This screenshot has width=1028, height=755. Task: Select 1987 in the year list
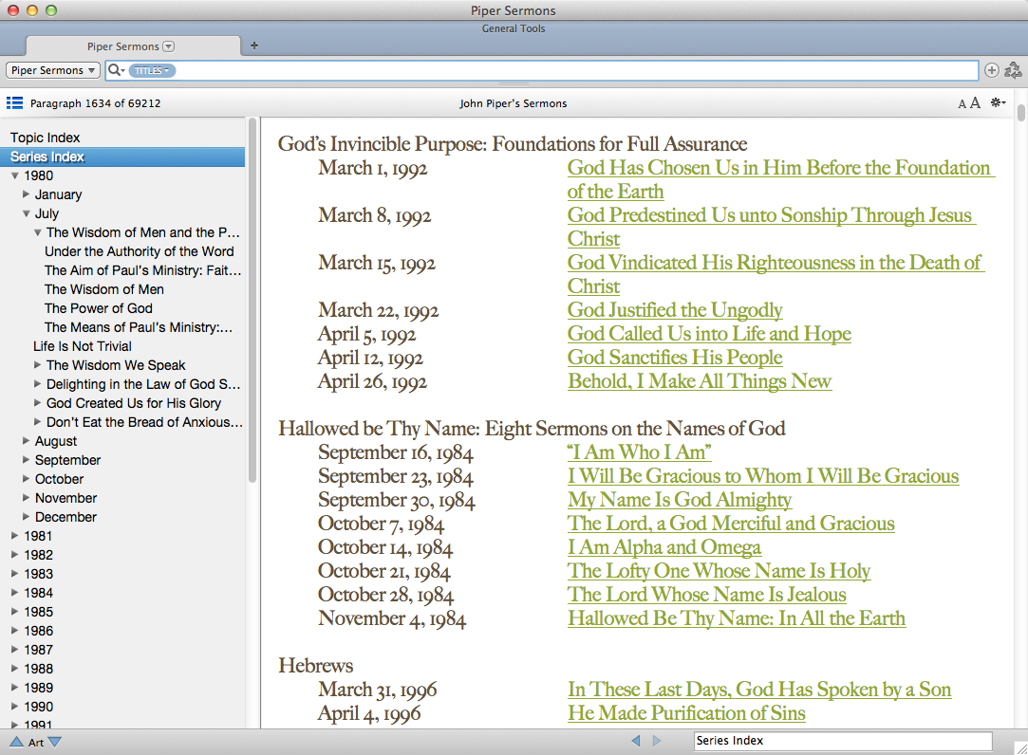point(39,650)
